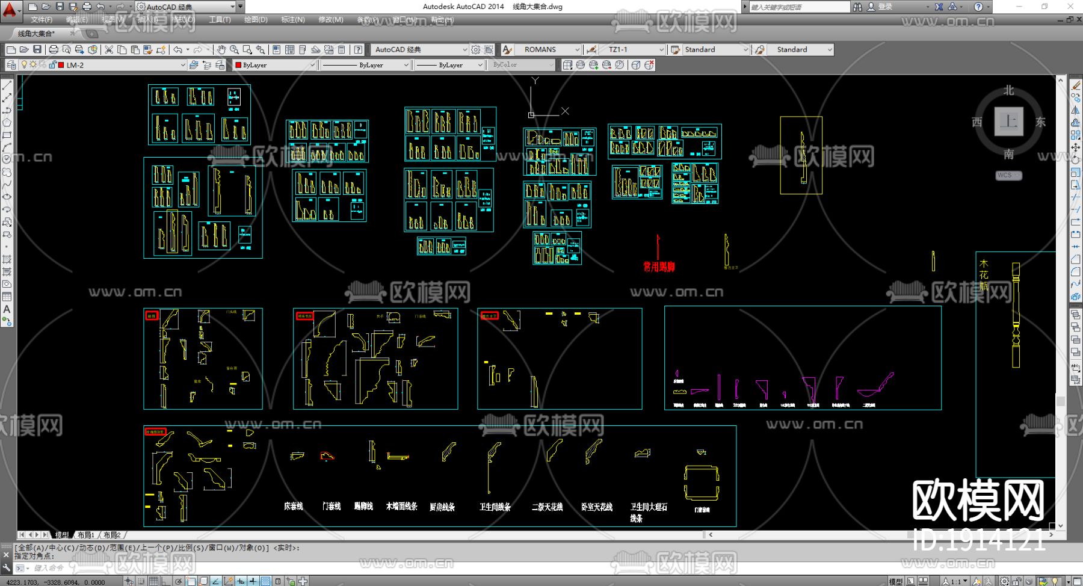Image resolution: width=1083 pixels, height=586 pixels.
Task: Open the ROMANS text style dropdown
Action: [x=577, y=50]
